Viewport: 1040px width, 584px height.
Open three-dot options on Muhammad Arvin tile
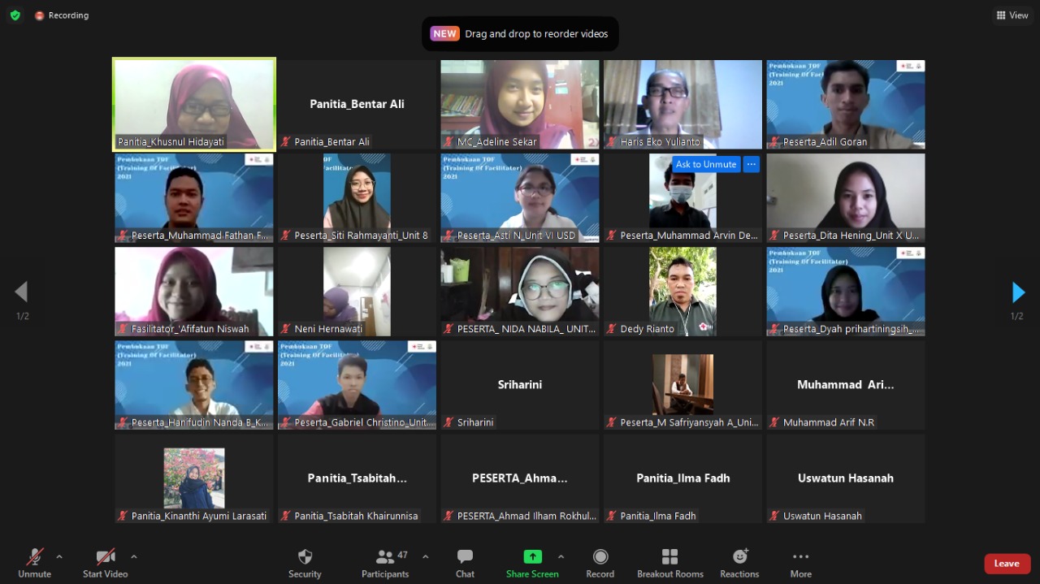click(752, 164)
